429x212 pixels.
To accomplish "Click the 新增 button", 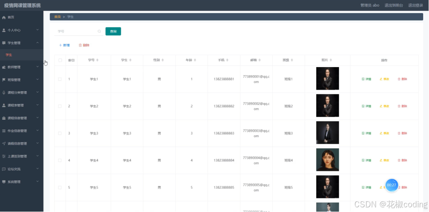I will click(64, 45).
